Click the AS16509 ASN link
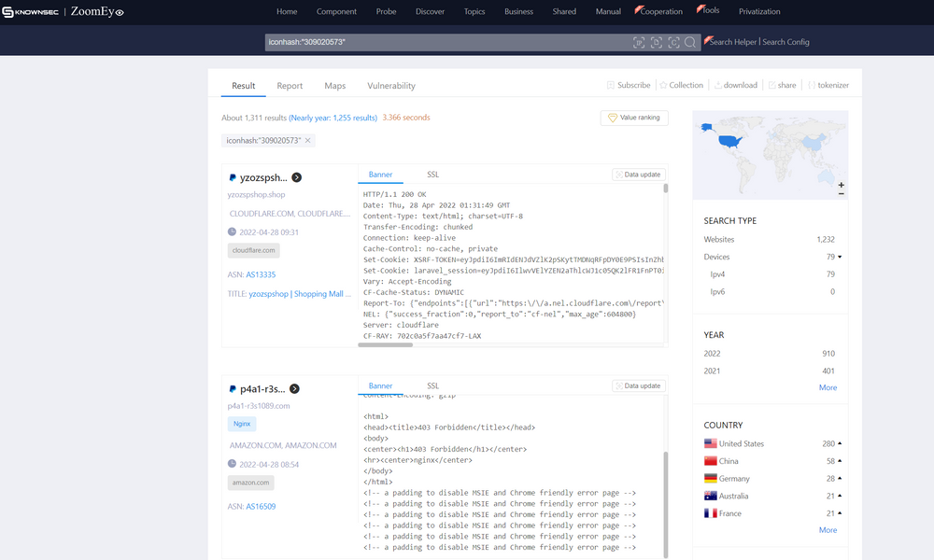Image resolution: width=934 pixels, height=560 pixels. click(x=261, y=507)
